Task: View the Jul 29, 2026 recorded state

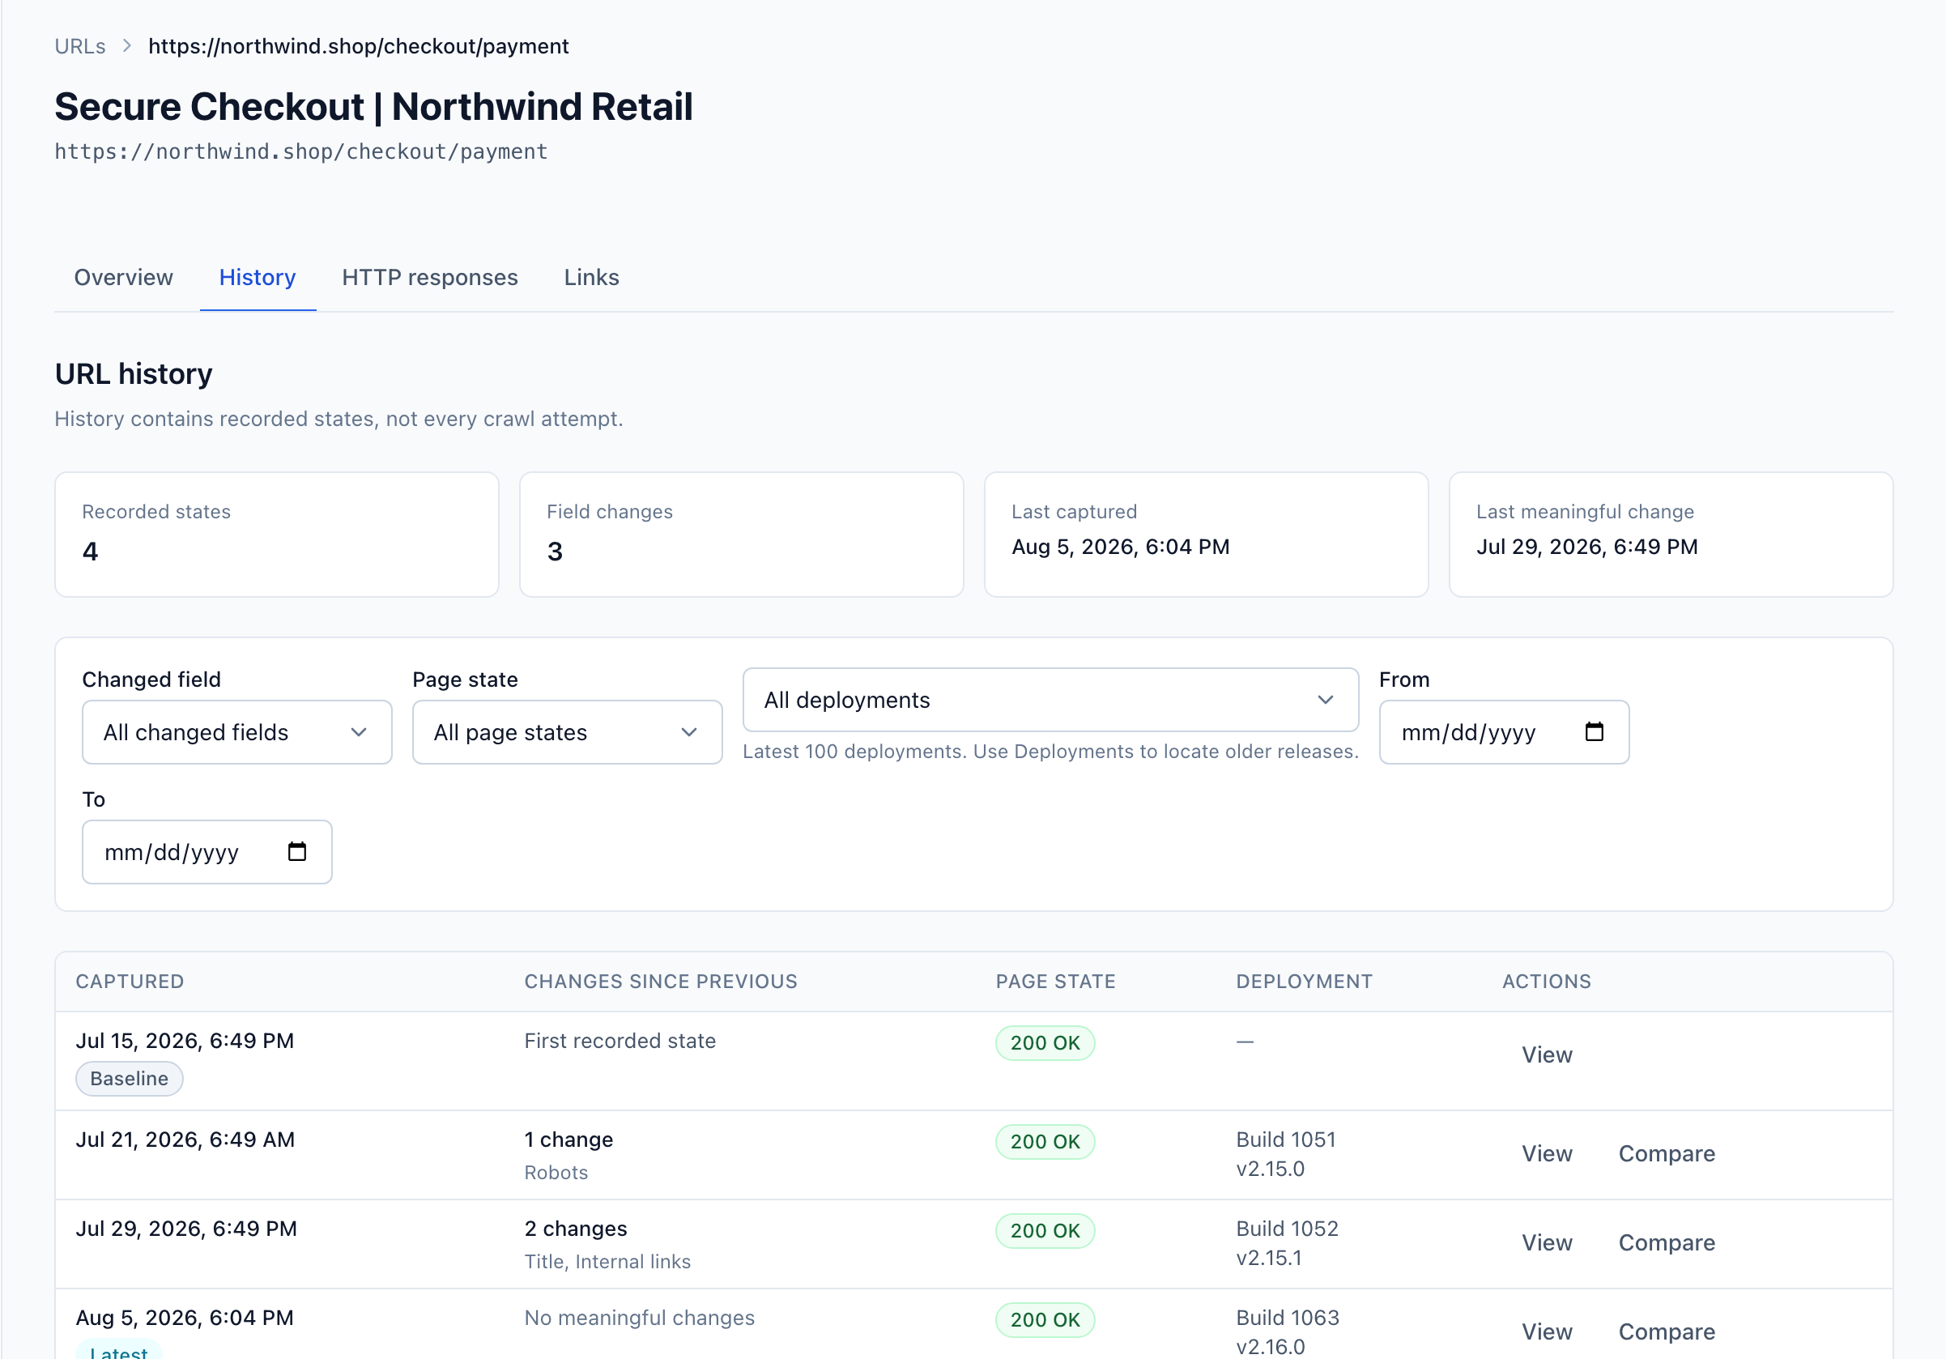Action: point(1547,1242)
